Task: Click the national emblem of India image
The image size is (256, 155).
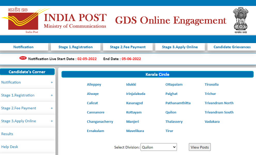Action: coord(241,20)
